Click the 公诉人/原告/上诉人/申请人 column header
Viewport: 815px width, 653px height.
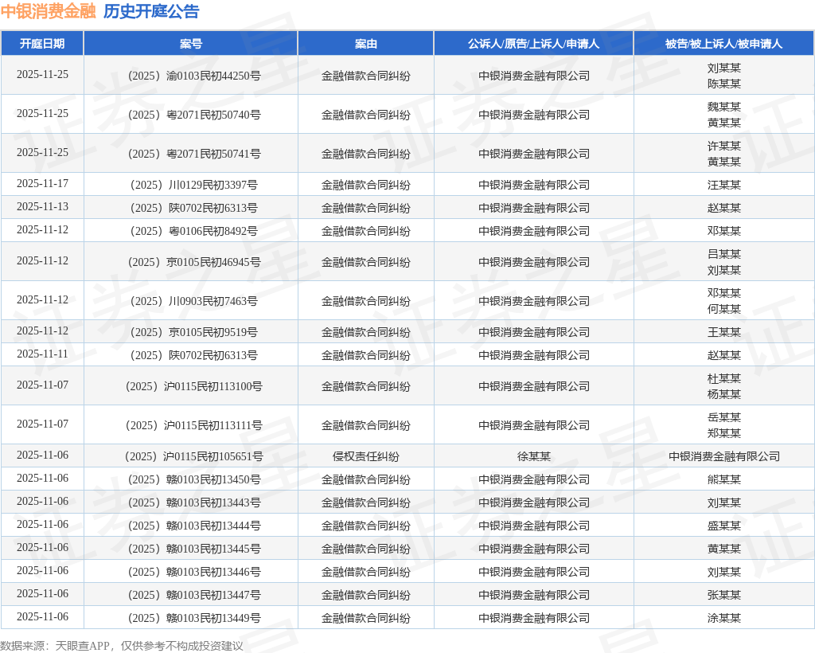pyautogui.click(x=534, y=44)
